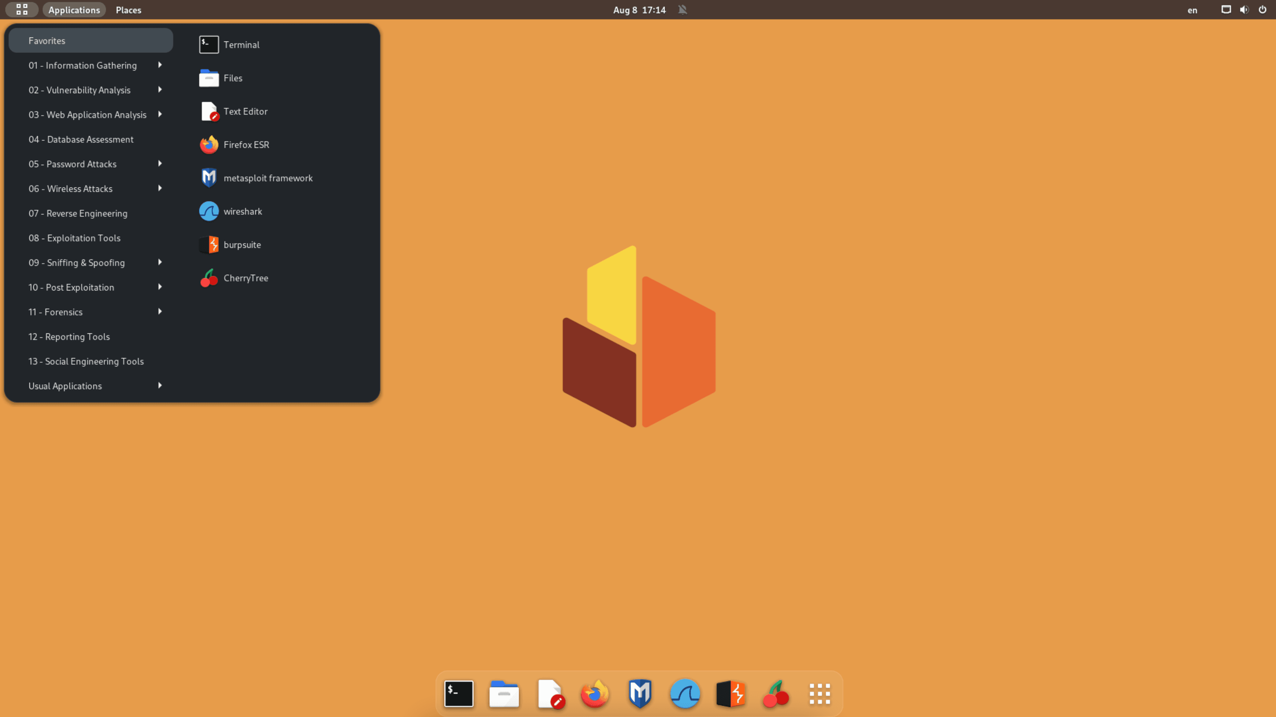Viewport: 1276px width, 717px height.
Task: Open burpsuite from the menu
Action: tap(242, 244)
